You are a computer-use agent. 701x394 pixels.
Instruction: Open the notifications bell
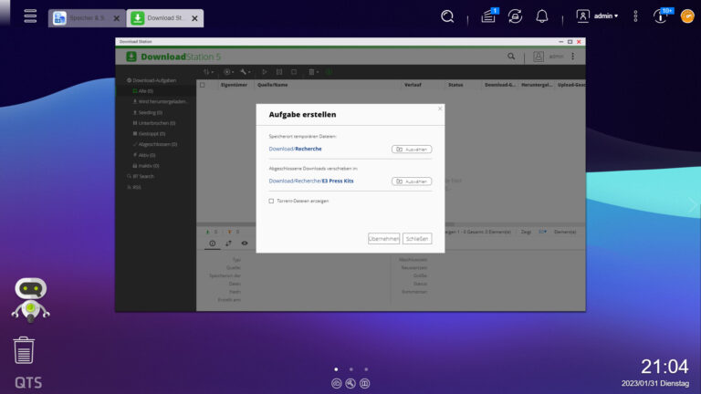tap(542, 16)
